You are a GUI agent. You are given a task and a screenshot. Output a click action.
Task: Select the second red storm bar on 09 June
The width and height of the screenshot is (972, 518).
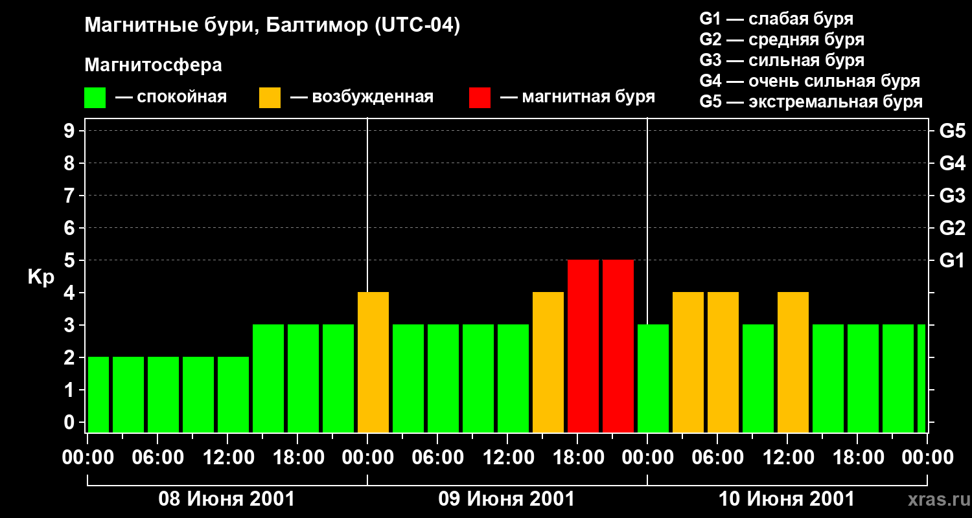618,346
